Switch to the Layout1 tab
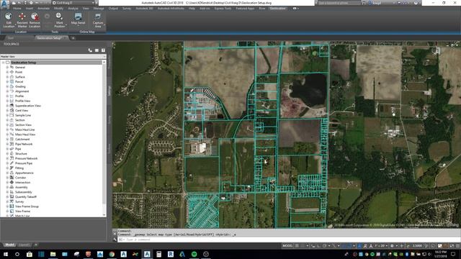Image resolution: width=461 pixels, height=259 pixels. click(24, 245)
